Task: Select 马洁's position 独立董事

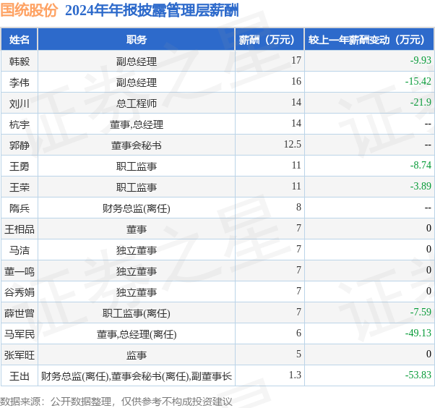Action: [137, 250]
